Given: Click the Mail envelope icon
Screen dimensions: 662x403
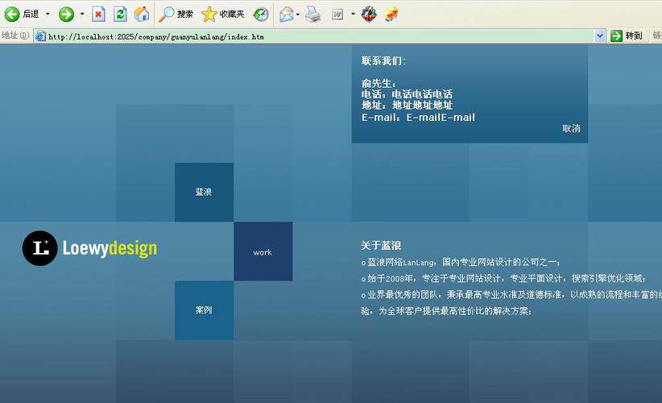Looking at the screenshot, I should coord(286,15).
